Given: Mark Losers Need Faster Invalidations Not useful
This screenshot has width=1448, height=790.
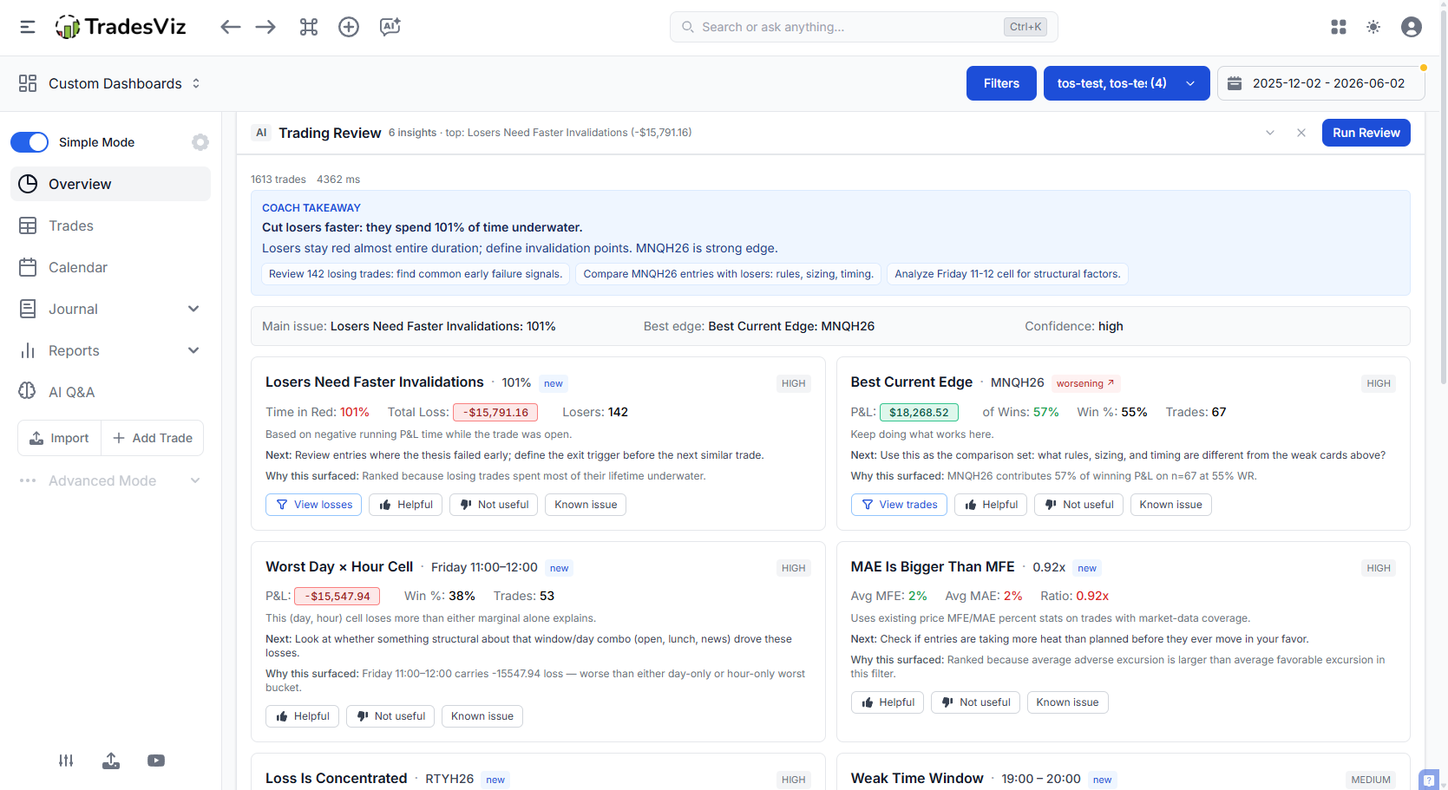Looking at the screenshot, I should pos(495,505).
